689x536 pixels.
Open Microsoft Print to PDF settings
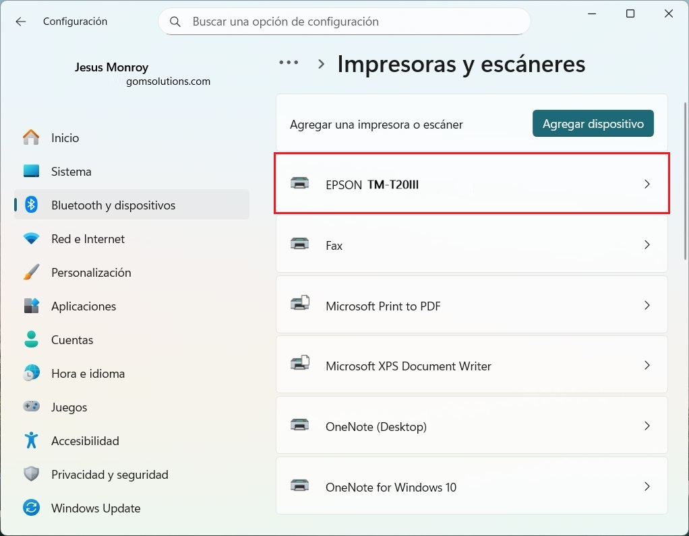[x=472, y=305]
